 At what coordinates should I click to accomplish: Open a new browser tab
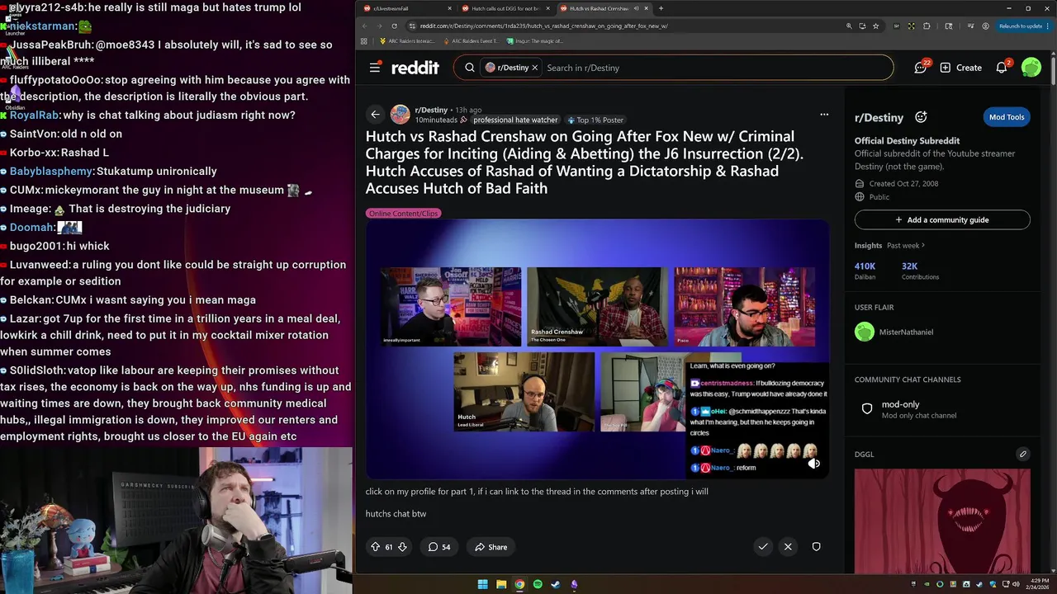661,8
